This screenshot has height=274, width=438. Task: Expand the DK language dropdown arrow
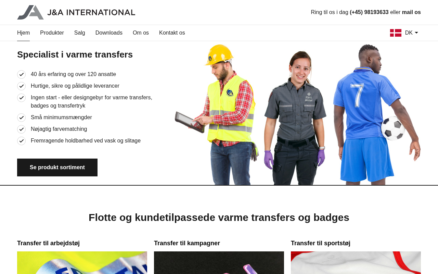(x=416, y=33)
